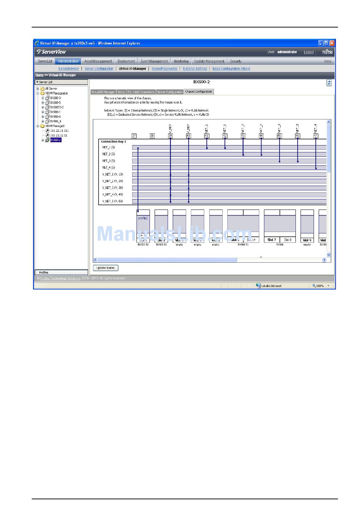The height and width of the screenshot is (507, 344).
Task: Select the Slot 7 blade box
Action: click(x=272, y=240)
